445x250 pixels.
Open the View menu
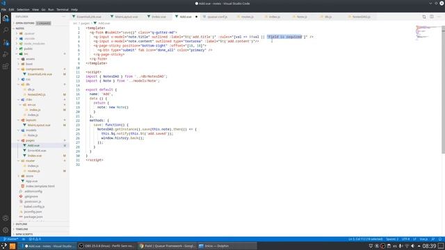35,10
